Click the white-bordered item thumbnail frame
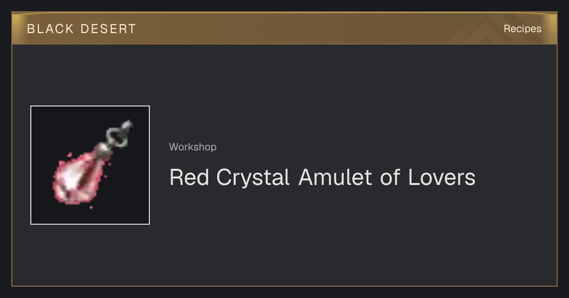The image size is (569, 298). [x=90, y=165]
